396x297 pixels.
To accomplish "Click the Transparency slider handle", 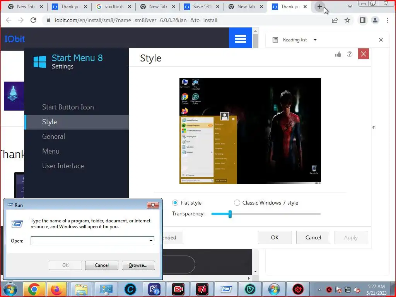I will pos(230,214).
